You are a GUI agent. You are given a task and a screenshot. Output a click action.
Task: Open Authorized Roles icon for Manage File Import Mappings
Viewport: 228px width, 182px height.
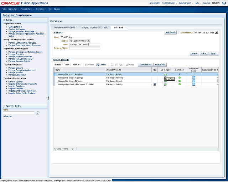194,78
